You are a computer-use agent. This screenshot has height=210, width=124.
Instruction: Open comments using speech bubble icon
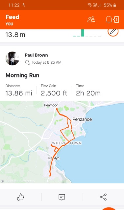[x=62, y=197]
